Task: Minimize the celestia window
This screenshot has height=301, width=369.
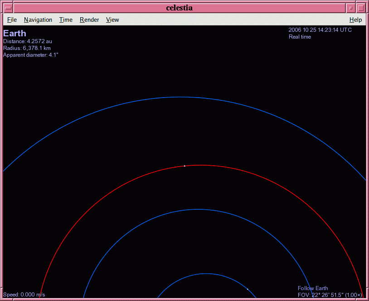Action: click(350, 8)
